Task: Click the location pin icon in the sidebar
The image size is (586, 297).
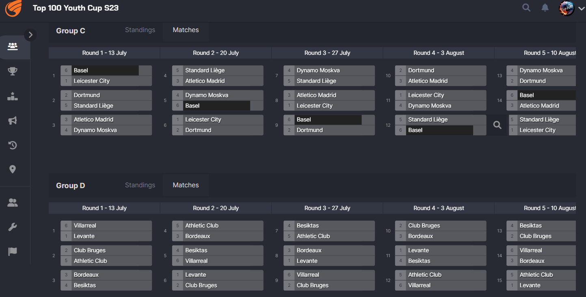Action: pos(13,169)
